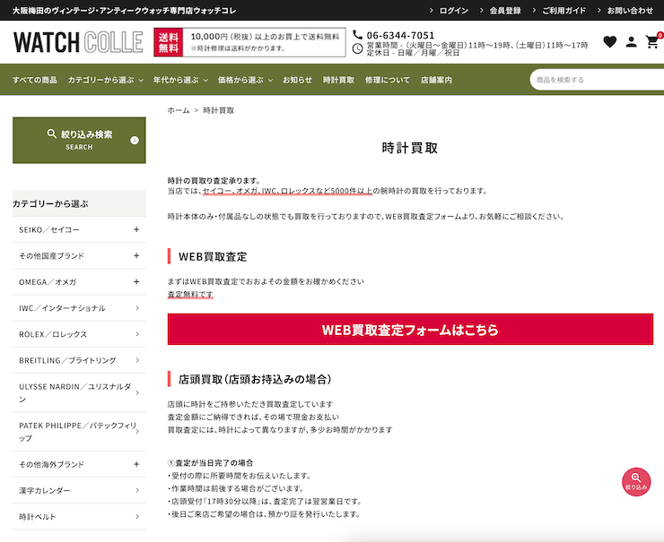Click the magnifier icon in 絞り込み検索 banner
The image size is (664, 542).
tap(52, 134)
